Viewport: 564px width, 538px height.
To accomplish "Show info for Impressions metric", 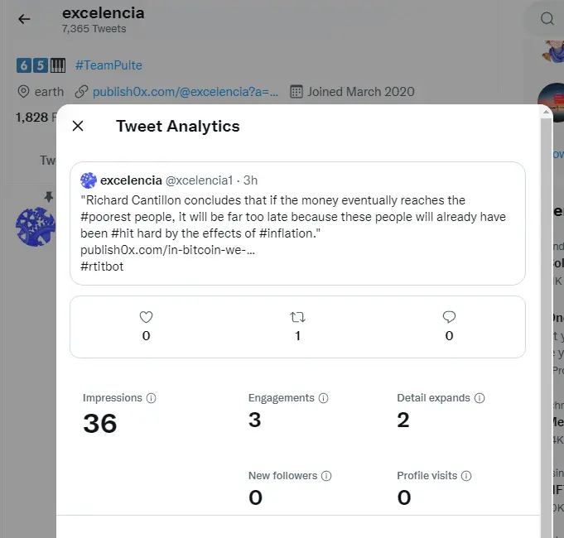I will coord(151,398).
